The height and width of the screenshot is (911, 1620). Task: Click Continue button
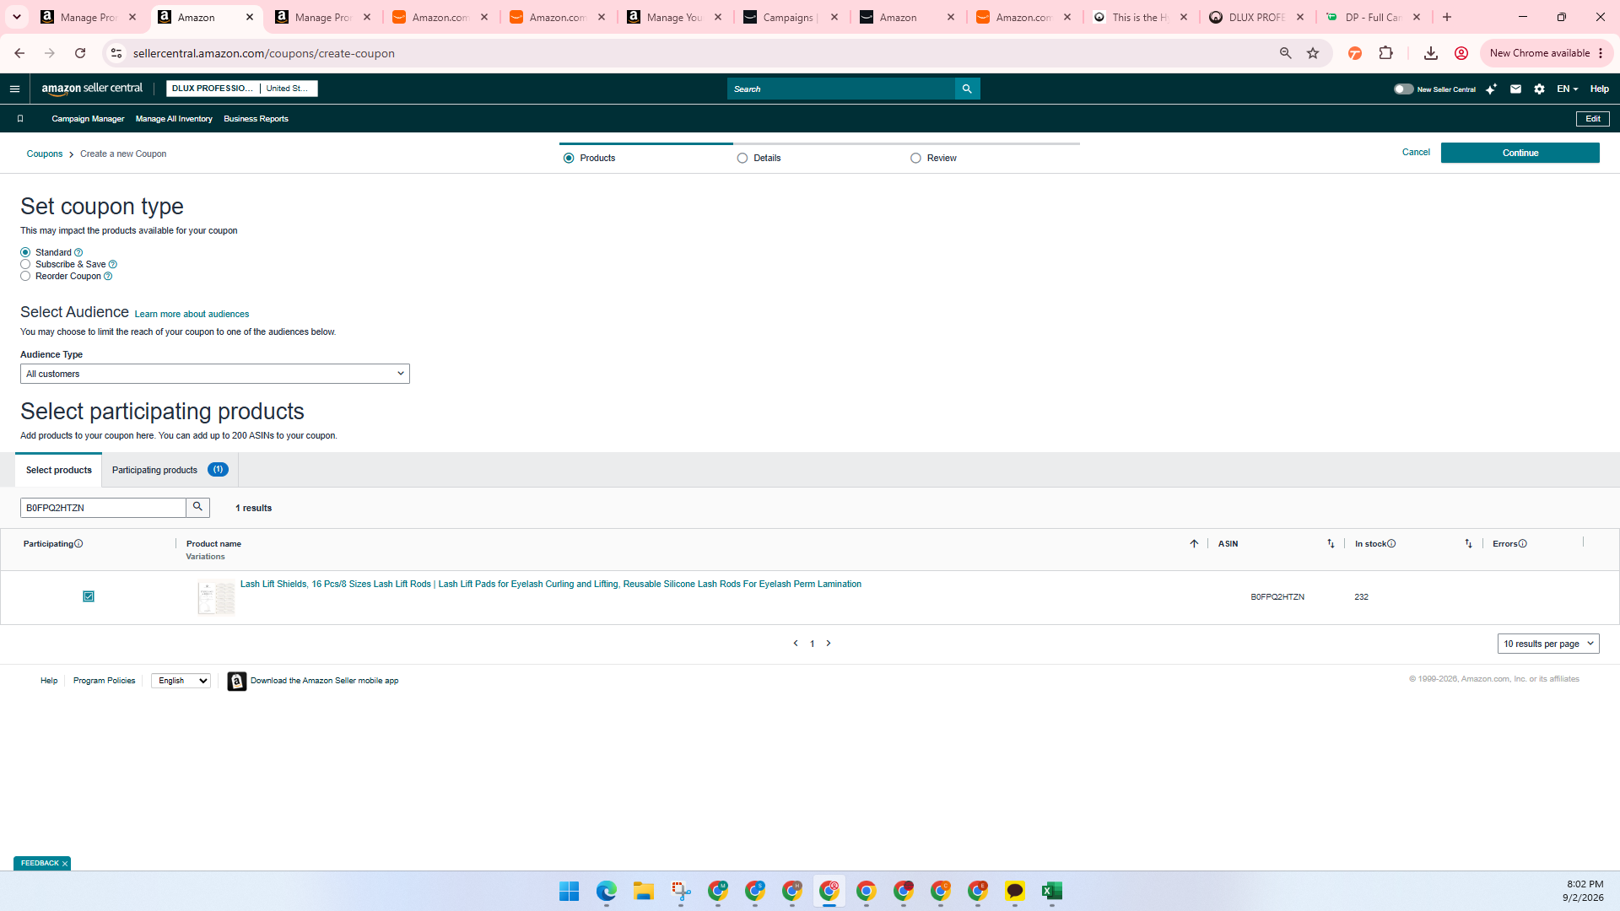(1520, 153)
